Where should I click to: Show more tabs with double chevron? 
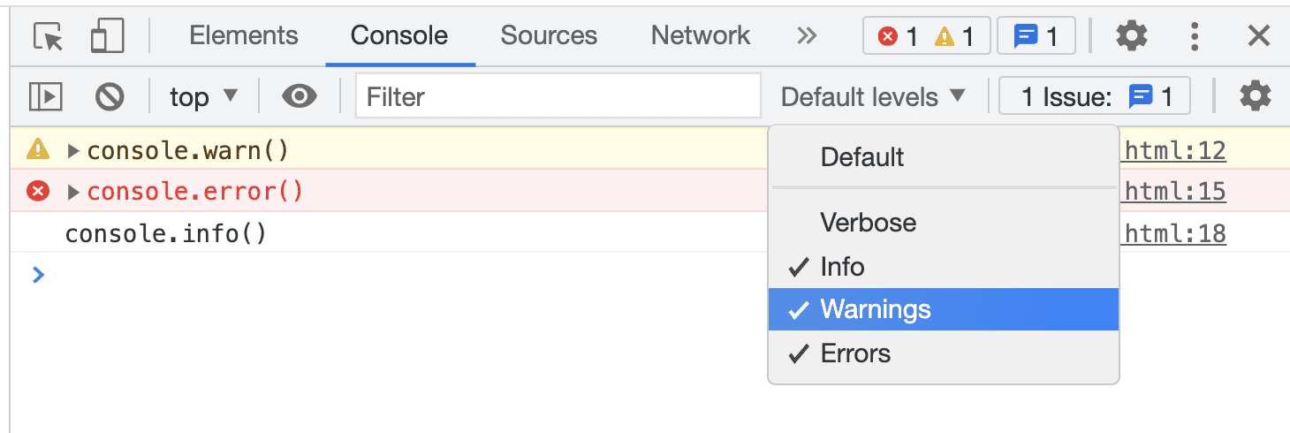coord(807,36)
